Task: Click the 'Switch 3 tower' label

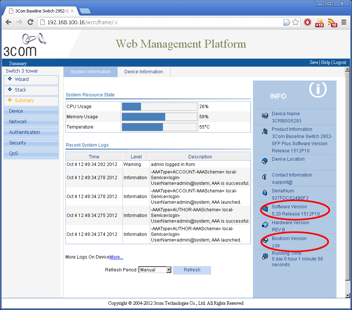Action: coord(22,71)
